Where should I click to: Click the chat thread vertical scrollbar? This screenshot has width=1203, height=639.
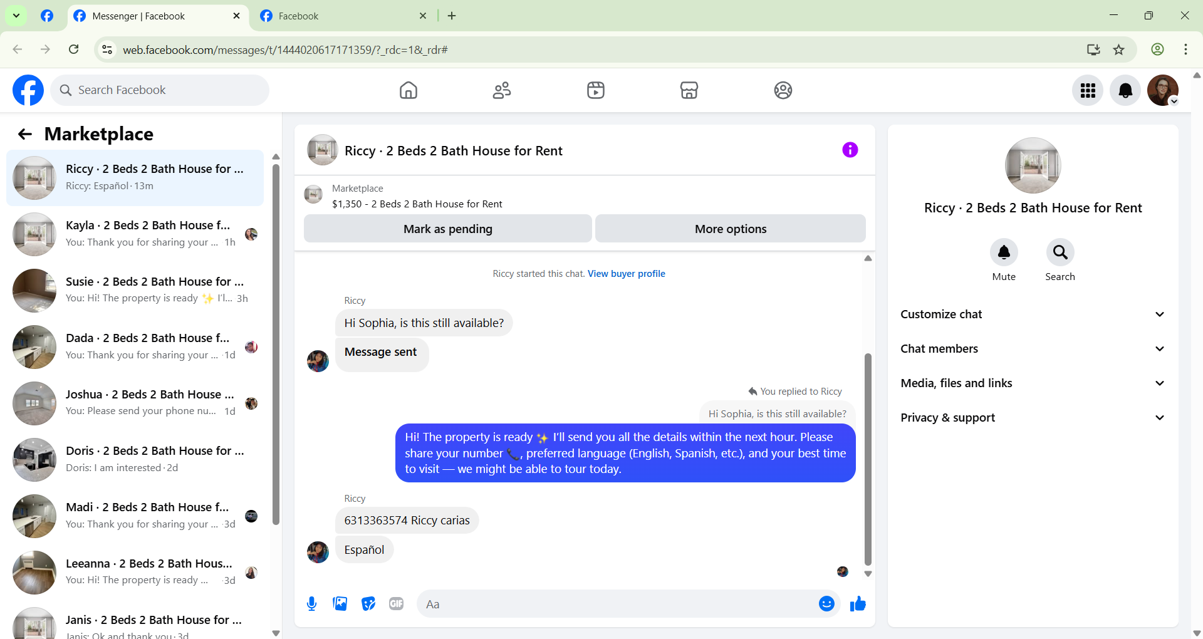868,459
